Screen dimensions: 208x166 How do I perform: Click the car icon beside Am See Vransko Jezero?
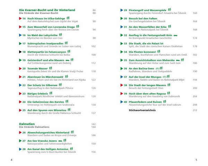point(60,141)
